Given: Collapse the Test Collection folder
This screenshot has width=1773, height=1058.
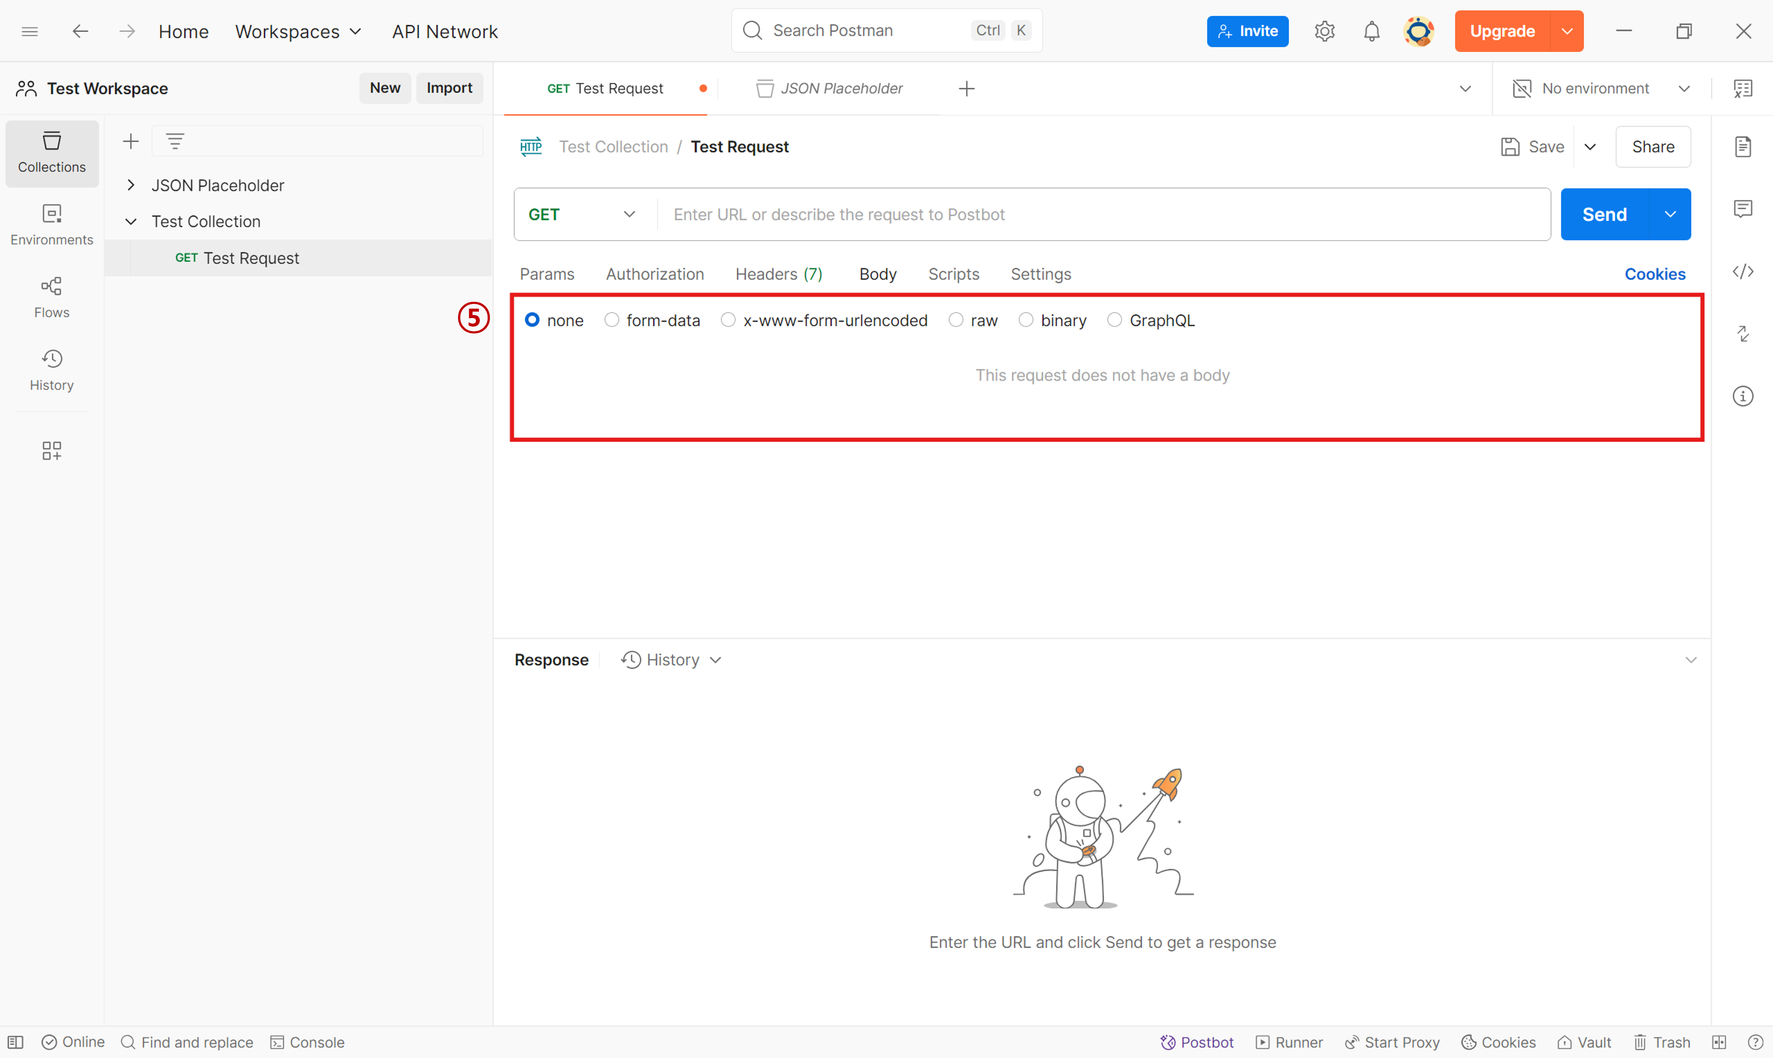Looking at the screenshot, I should click(x=130, y=222).
